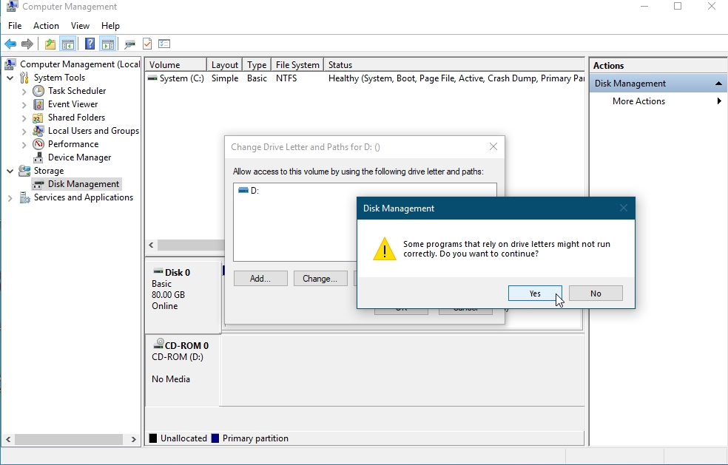The height and width of the screenshot is (465, 728).
Task: Expand the Task Scheduler node
Action: point(24,92)
